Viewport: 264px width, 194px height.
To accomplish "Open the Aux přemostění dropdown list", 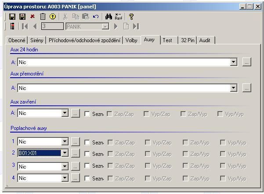I will point(233,88).
